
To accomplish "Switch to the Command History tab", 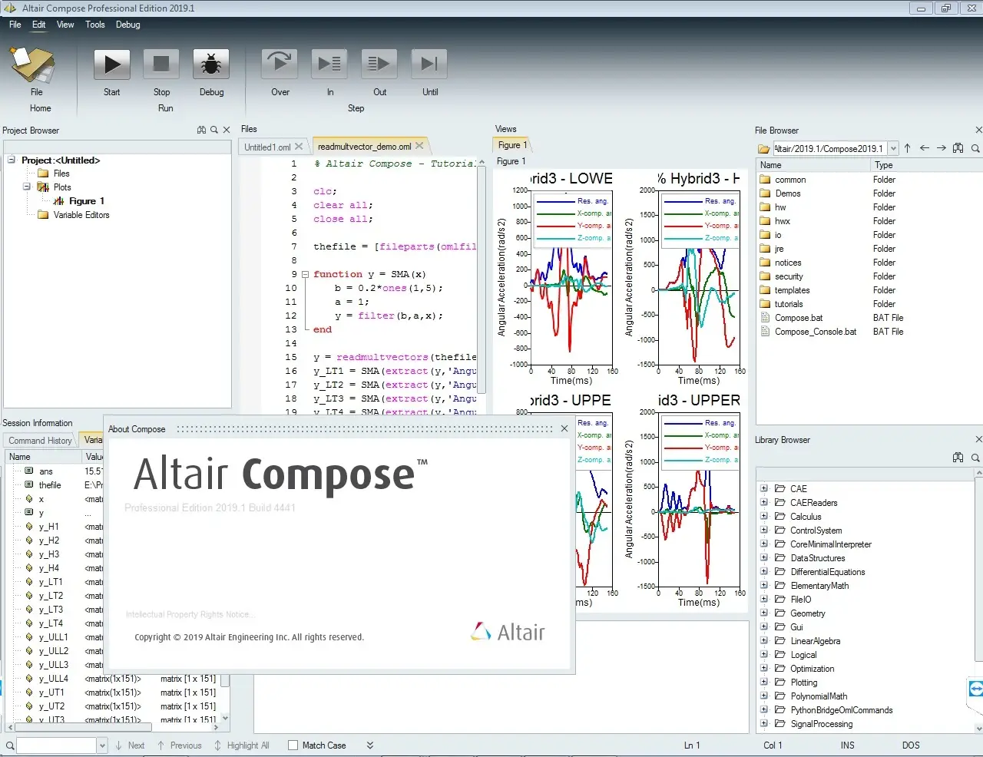I will click(40, 441).
